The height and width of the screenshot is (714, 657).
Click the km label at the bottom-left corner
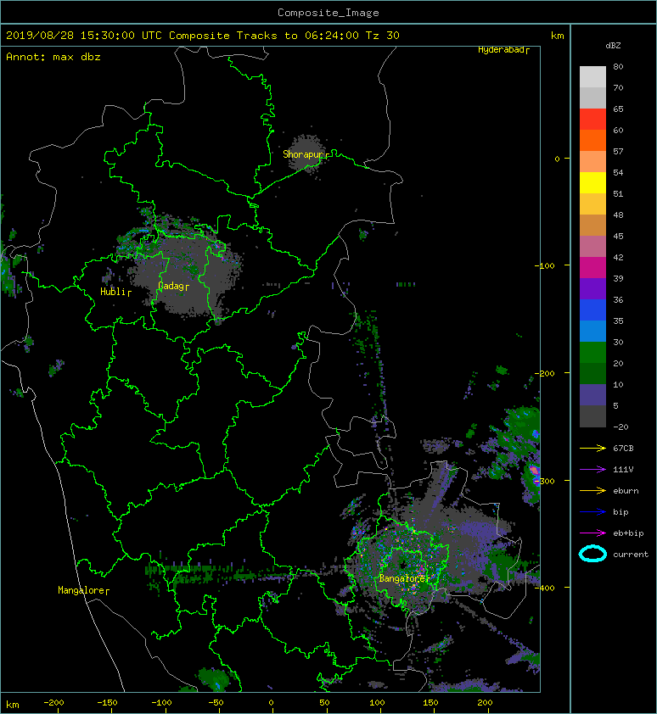[13, 705]
